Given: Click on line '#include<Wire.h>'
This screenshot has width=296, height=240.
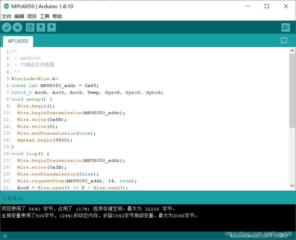Looking at the screenshot, I should 35,79.
